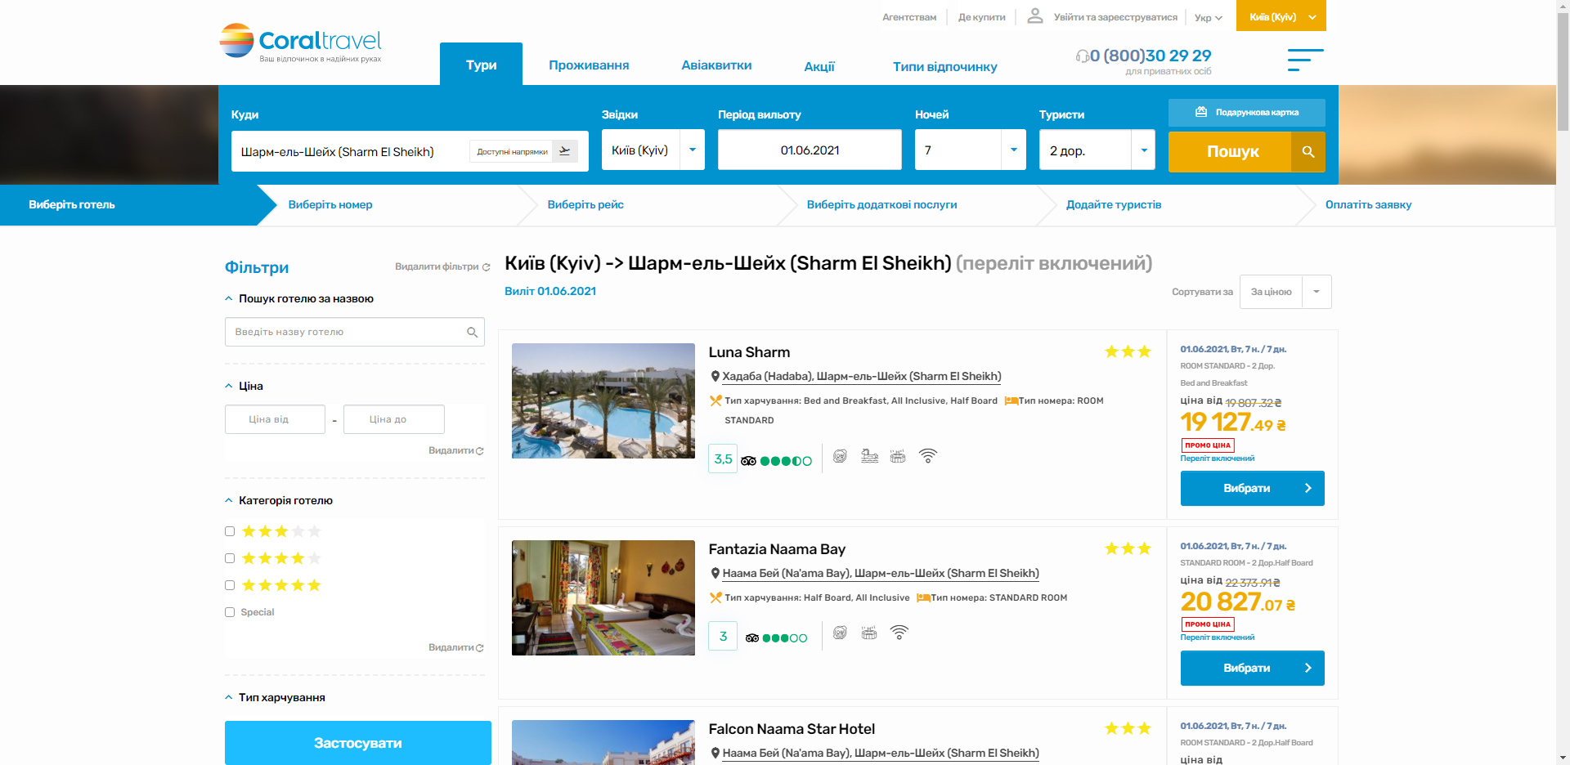The image size is (1570, 765).
Task: Click the gift card icon
Action: coord(1201,112)
